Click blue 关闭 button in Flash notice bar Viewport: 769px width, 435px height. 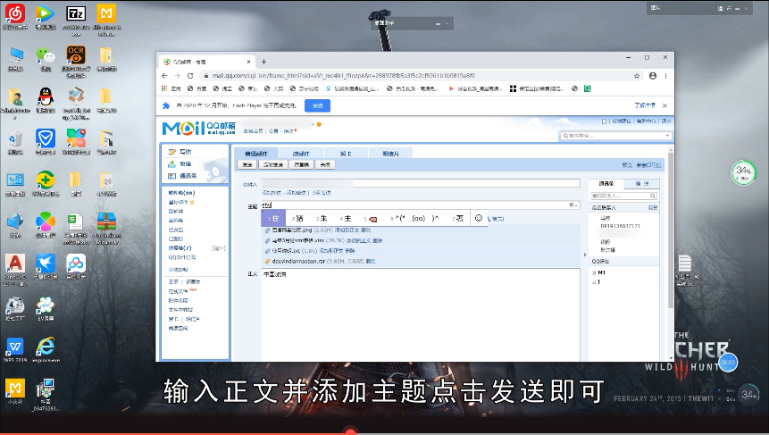pos(317,105)
